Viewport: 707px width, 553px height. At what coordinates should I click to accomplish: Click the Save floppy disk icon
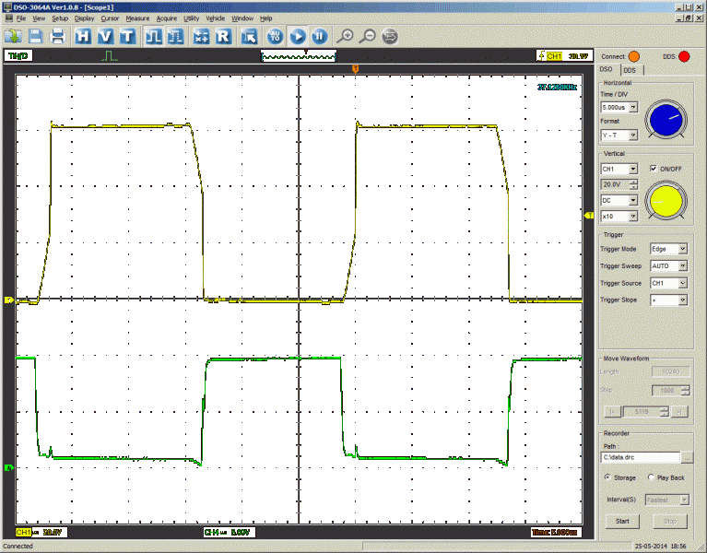point(36,36)
